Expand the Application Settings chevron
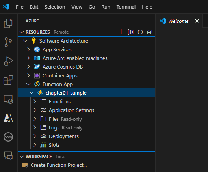Image resolution: width=208 pixels, height=172 pixels. tap(35, 110)
